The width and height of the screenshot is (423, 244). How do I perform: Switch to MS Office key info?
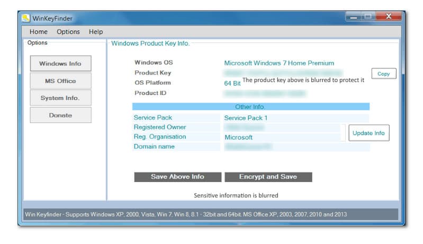[x=60, y=81]
